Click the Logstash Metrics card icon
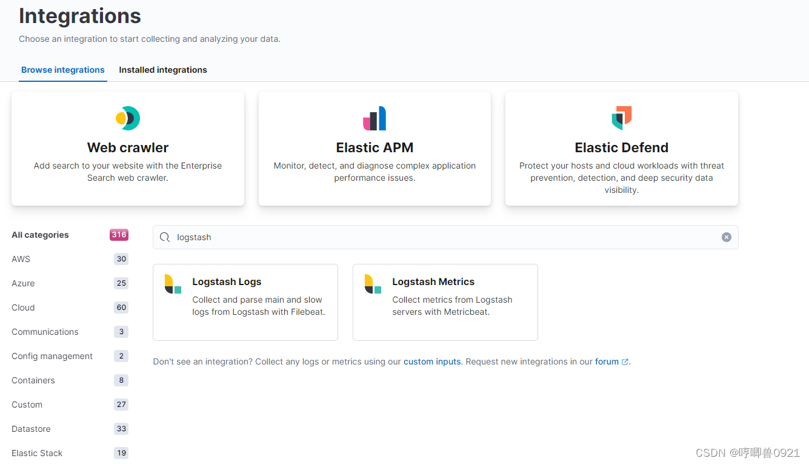 tap(373, 284)
